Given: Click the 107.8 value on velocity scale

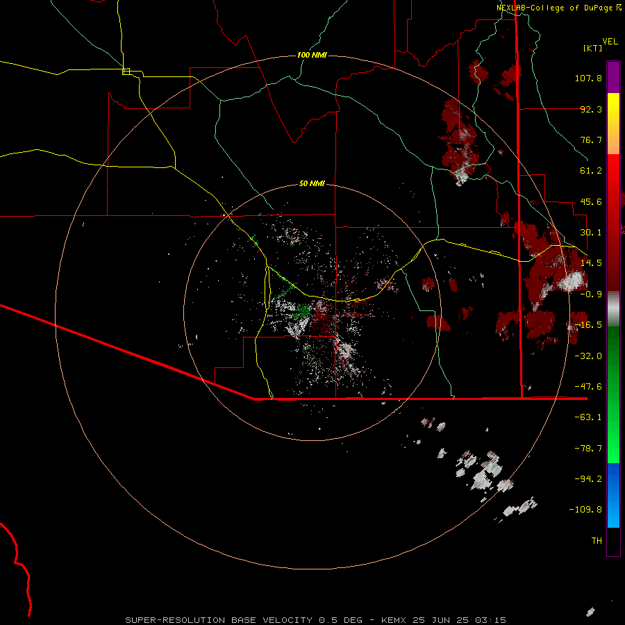Looking at the screenshot, I should [x=588, y=78].
